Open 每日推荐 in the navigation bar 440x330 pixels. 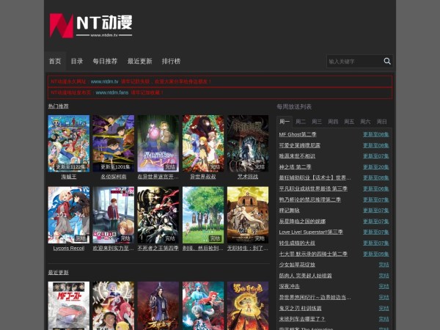click(x=105, y=61)
